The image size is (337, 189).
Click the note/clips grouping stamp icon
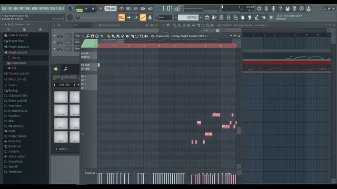point(150,17)
